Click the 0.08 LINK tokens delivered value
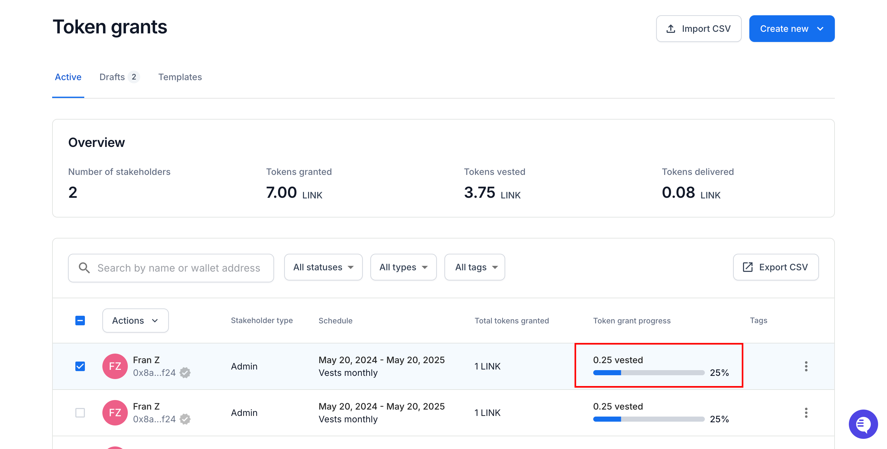Screen dimensions: 887x449 tap(691, 192)
